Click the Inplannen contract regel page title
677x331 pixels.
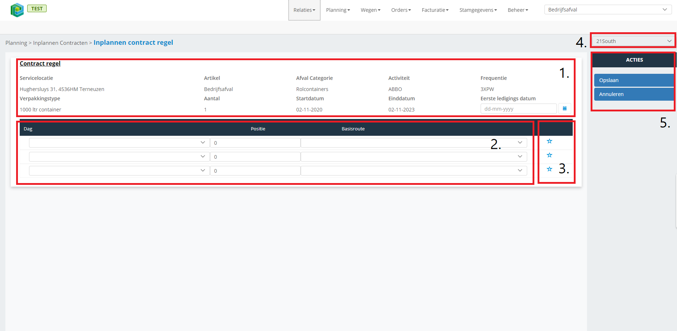(x=133, y=43)
